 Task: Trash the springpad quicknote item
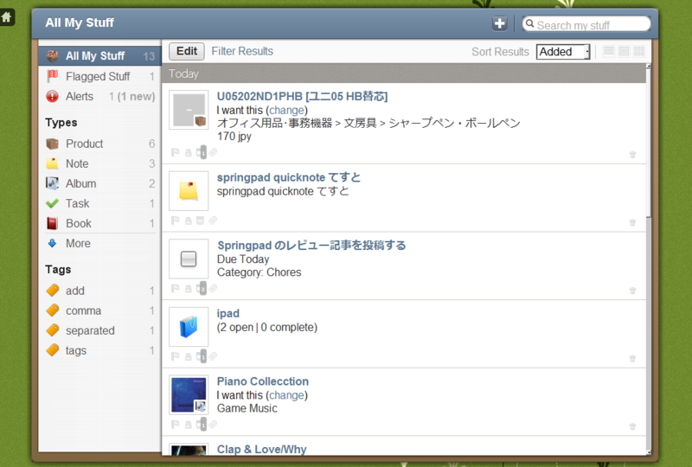click(632, 222)
